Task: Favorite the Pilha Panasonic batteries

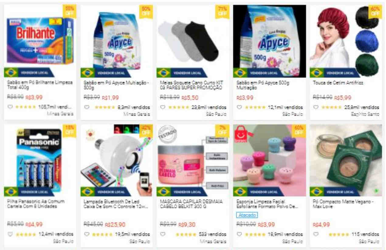Action: click(10, 234)
